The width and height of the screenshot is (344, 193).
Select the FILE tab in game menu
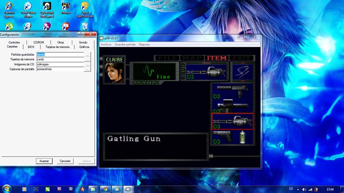pyautogui.click(x=167, y=58)
